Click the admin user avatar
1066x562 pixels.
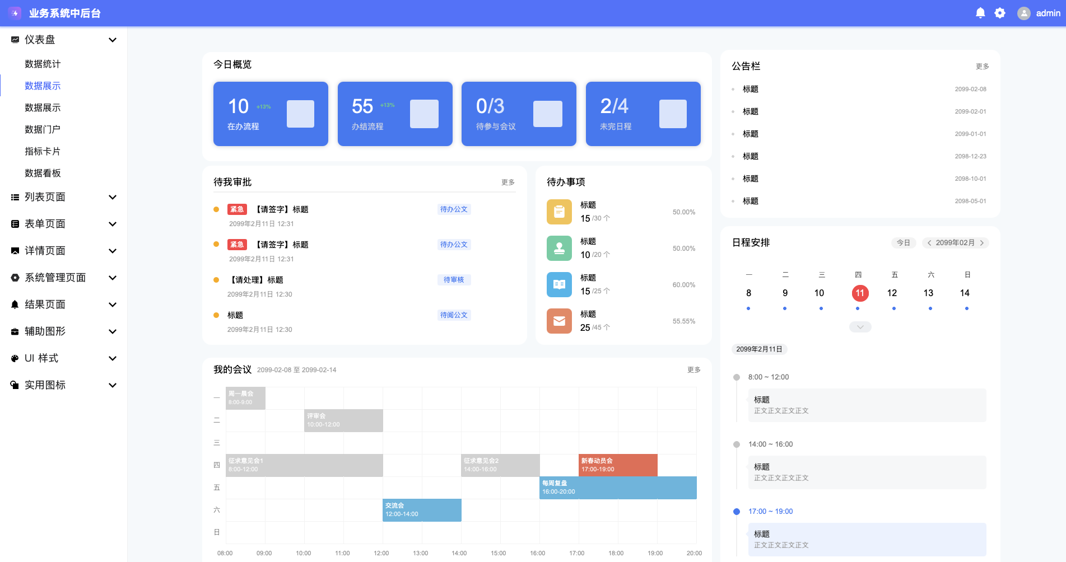tap(1024, 13)
